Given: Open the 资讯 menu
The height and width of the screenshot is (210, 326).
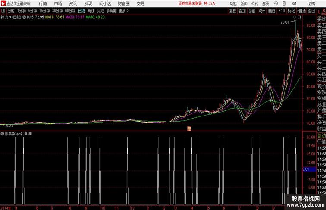Looking at the screenshot, I should tap(73, 3).
